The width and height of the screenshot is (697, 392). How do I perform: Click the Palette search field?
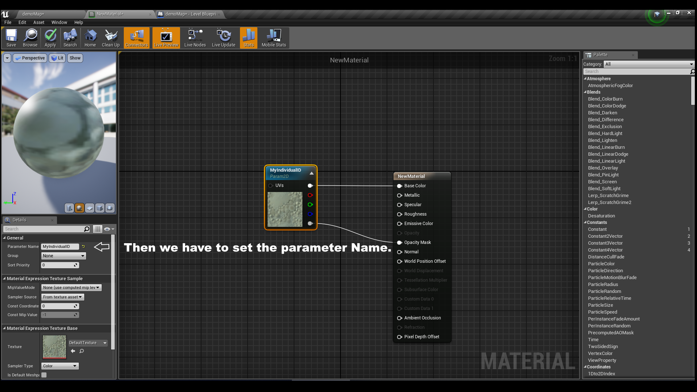[x=635, y=72]
